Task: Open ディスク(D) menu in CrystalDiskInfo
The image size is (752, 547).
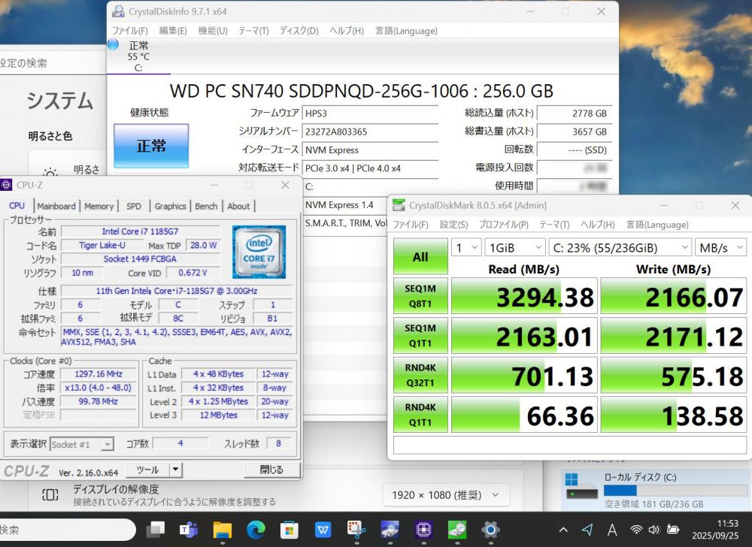Action: [x=299, y=31]
